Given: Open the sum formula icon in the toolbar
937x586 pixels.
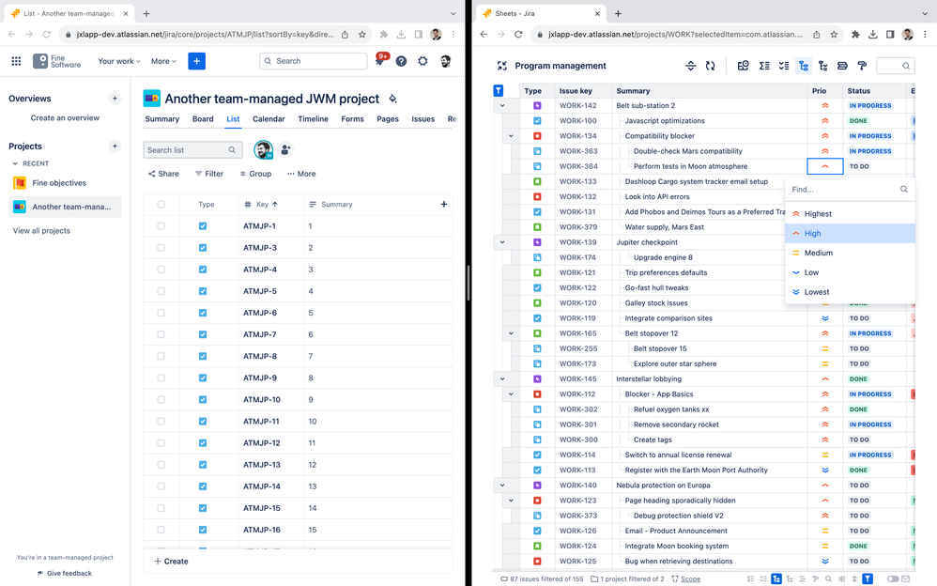Looking at the screenshot, I should [x=763, y=65].
